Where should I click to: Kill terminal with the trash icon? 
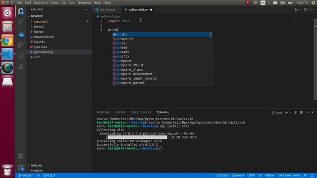[301, 113]
